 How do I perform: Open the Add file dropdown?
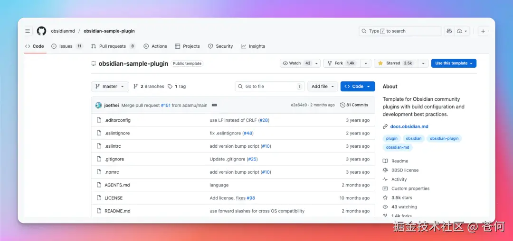tap(322, 87)
